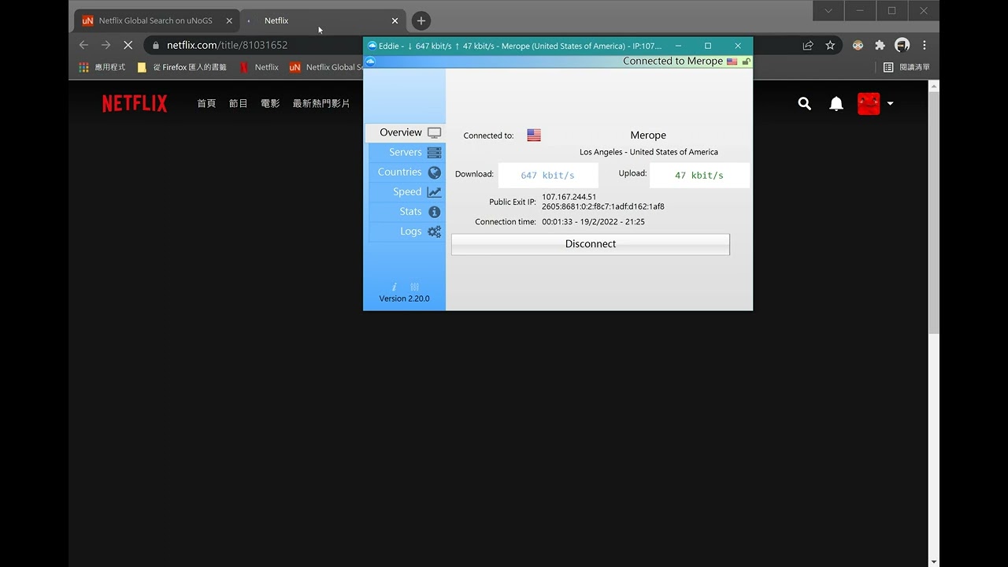The width and height of the screenshot is (1008, 567).
Task: Click the extension icon left of the puzzle piece
Action: point(858,45)
